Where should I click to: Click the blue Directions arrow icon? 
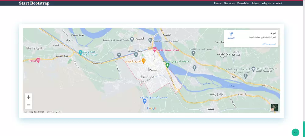click(231, 34)
